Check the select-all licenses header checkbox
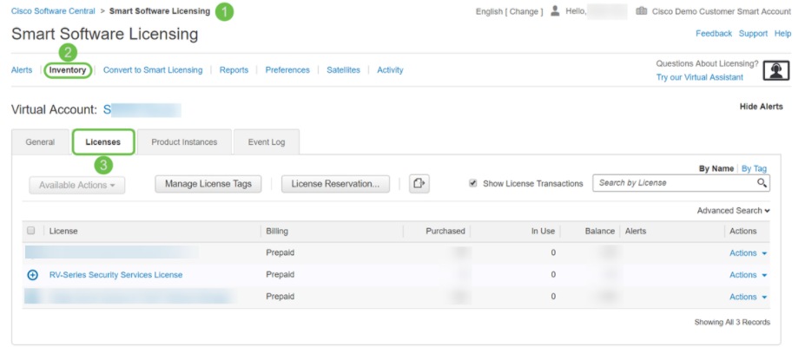Viewport: 805px width, 347px height. point(31,231)
